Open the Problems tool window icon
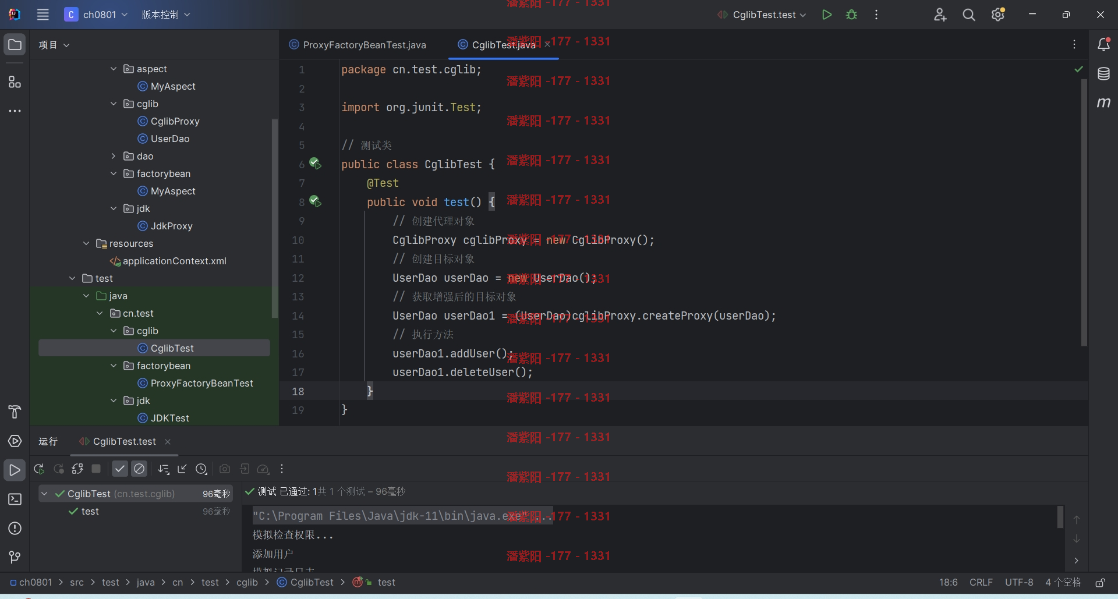1118x599 pixels. (x=15, y=529)
